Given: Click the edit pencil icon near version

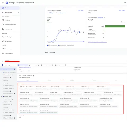Looking at the screenshot, I should 77,71.
